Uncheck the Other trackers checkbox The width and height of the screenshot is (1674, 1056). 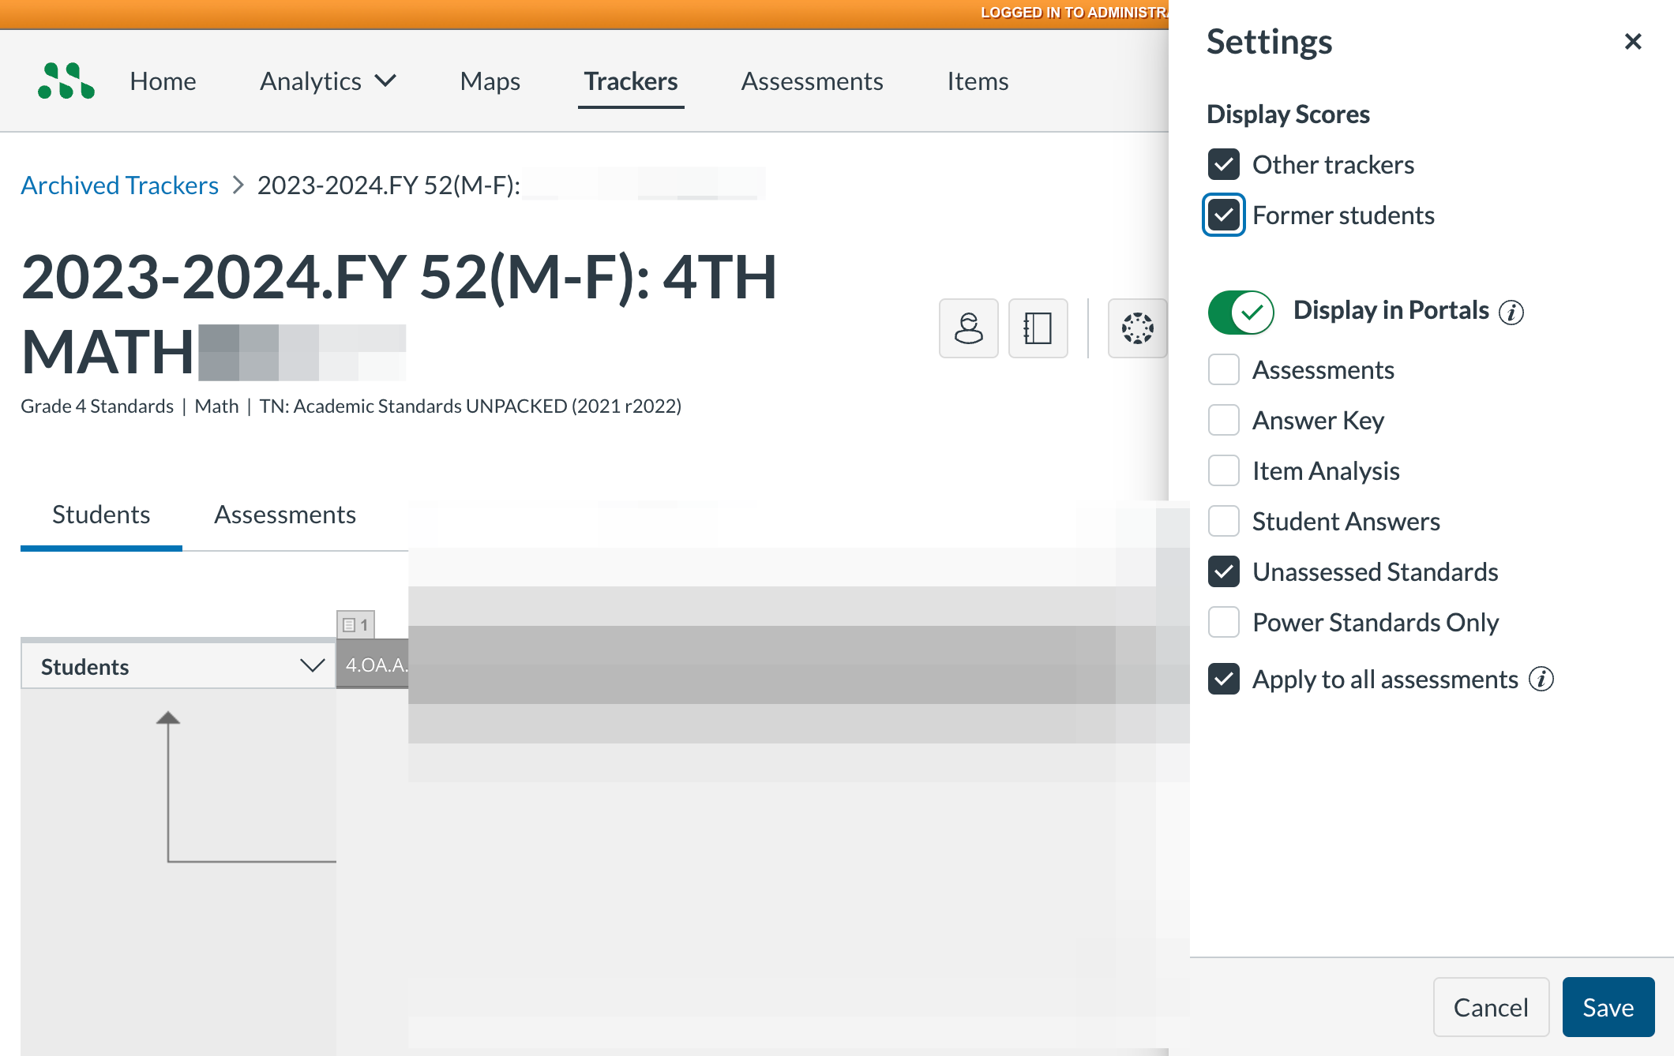click(1223, 164)
